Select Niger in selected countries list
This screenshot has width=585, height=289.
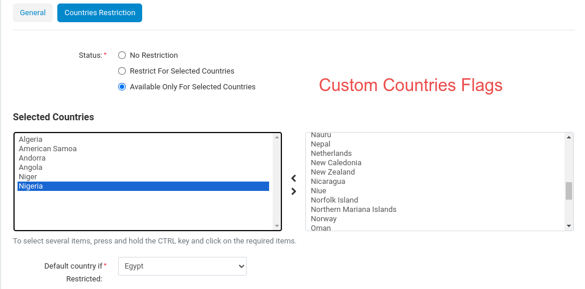coord(143,177)
